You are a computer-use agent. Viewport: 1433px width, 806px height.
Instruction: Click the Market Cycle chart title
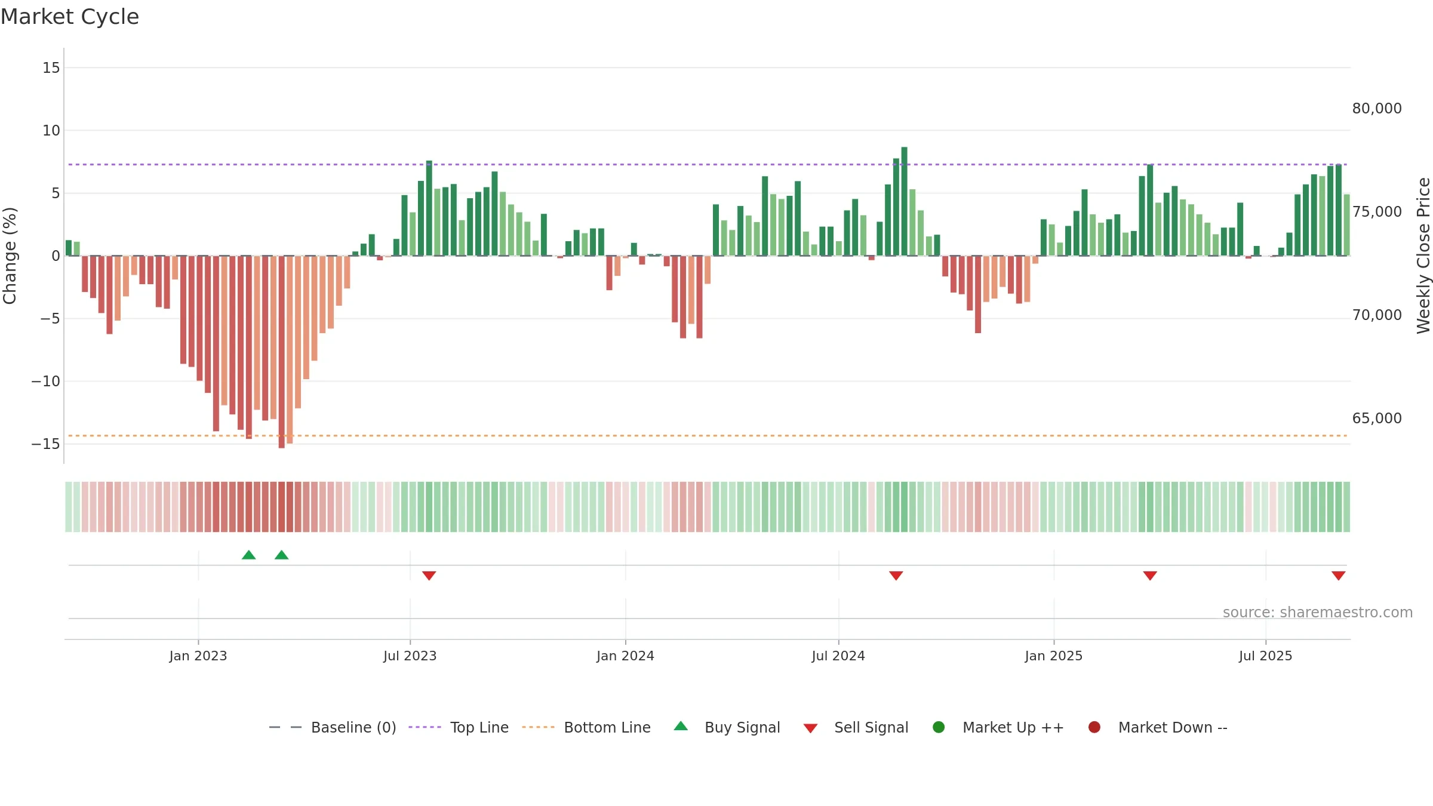coord(70,17)
